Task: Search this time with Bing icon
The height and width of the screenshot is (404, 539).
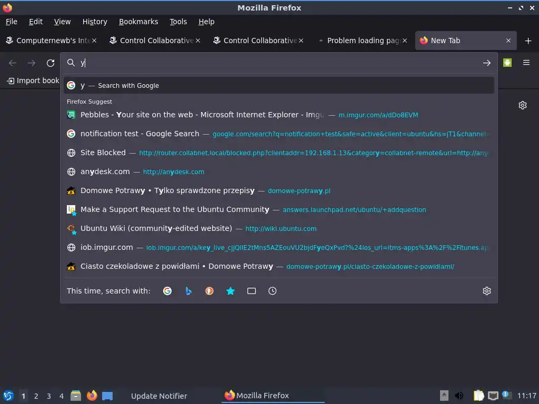Action: click(x=188, y=291)
